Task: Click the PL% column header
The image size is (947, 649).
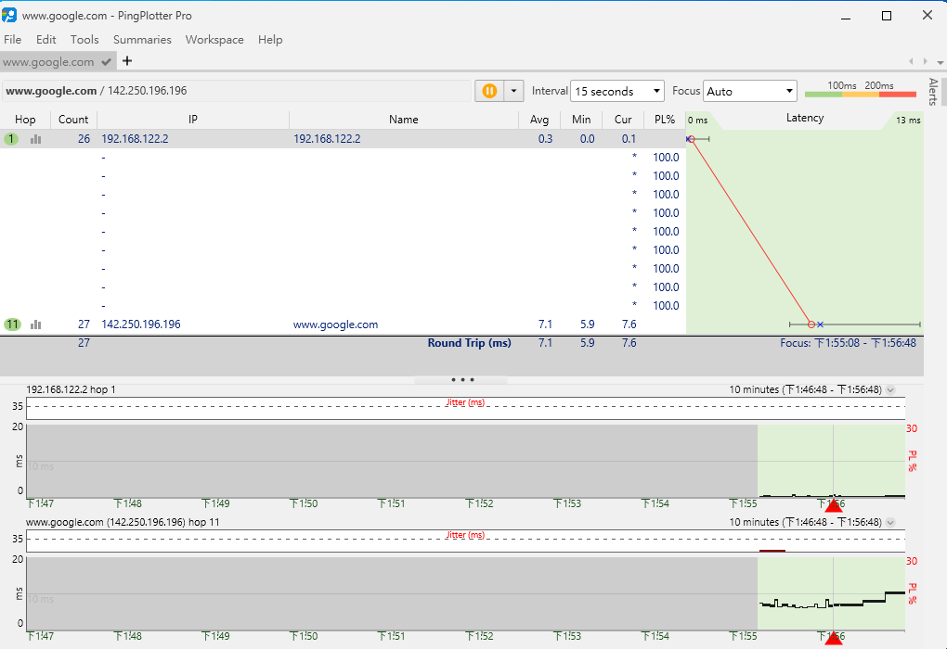Action: tap(665, 120)
